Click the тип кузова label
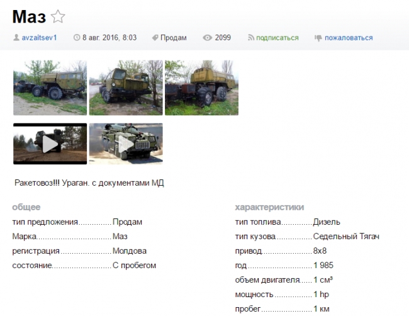Screen dimensions: 409x316 point(255,237)
